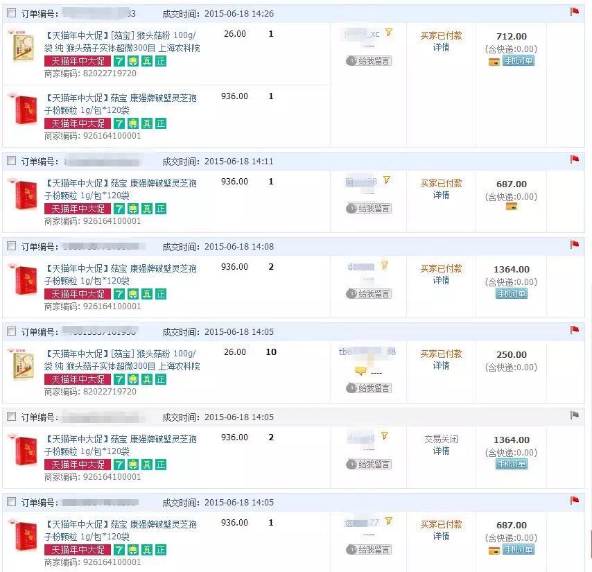View 详情 for the 14:08 order

[441, 280]
